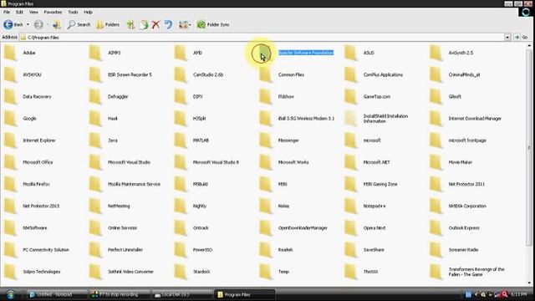Select the Stardock folder icon
This screenshot has width=535, height=301.
pyautogui.click(x=181, y=272)
